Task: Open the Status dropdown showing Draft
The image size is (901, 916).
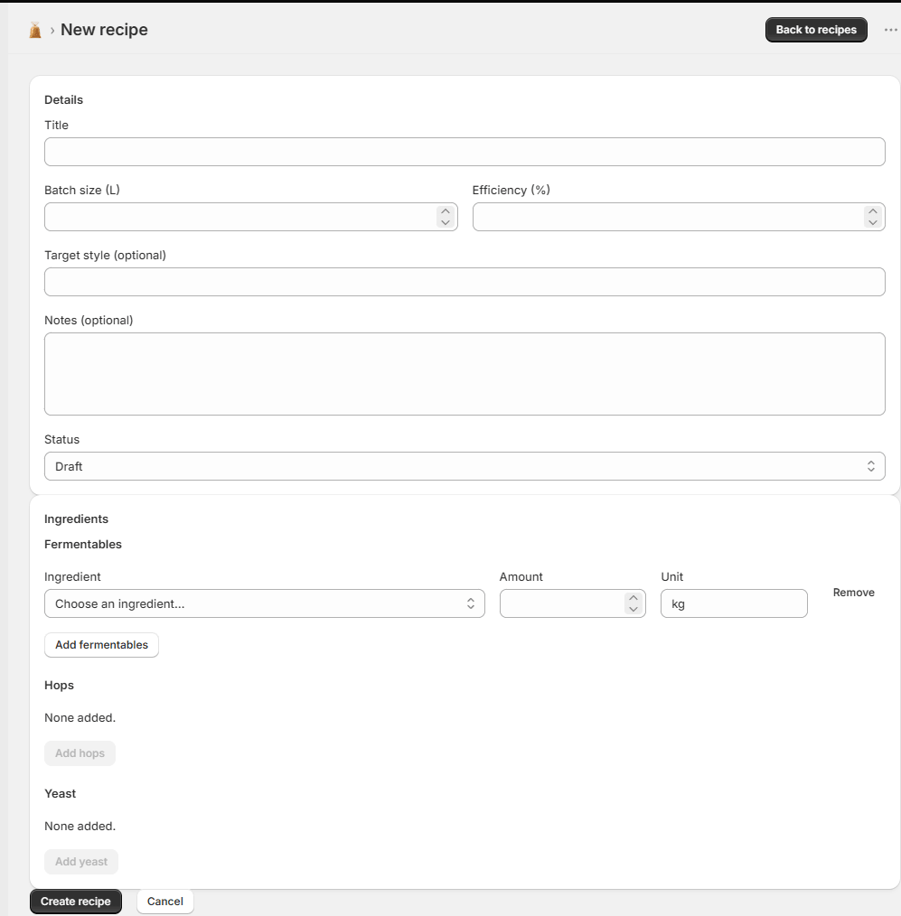Action: (x=465, y=466)
